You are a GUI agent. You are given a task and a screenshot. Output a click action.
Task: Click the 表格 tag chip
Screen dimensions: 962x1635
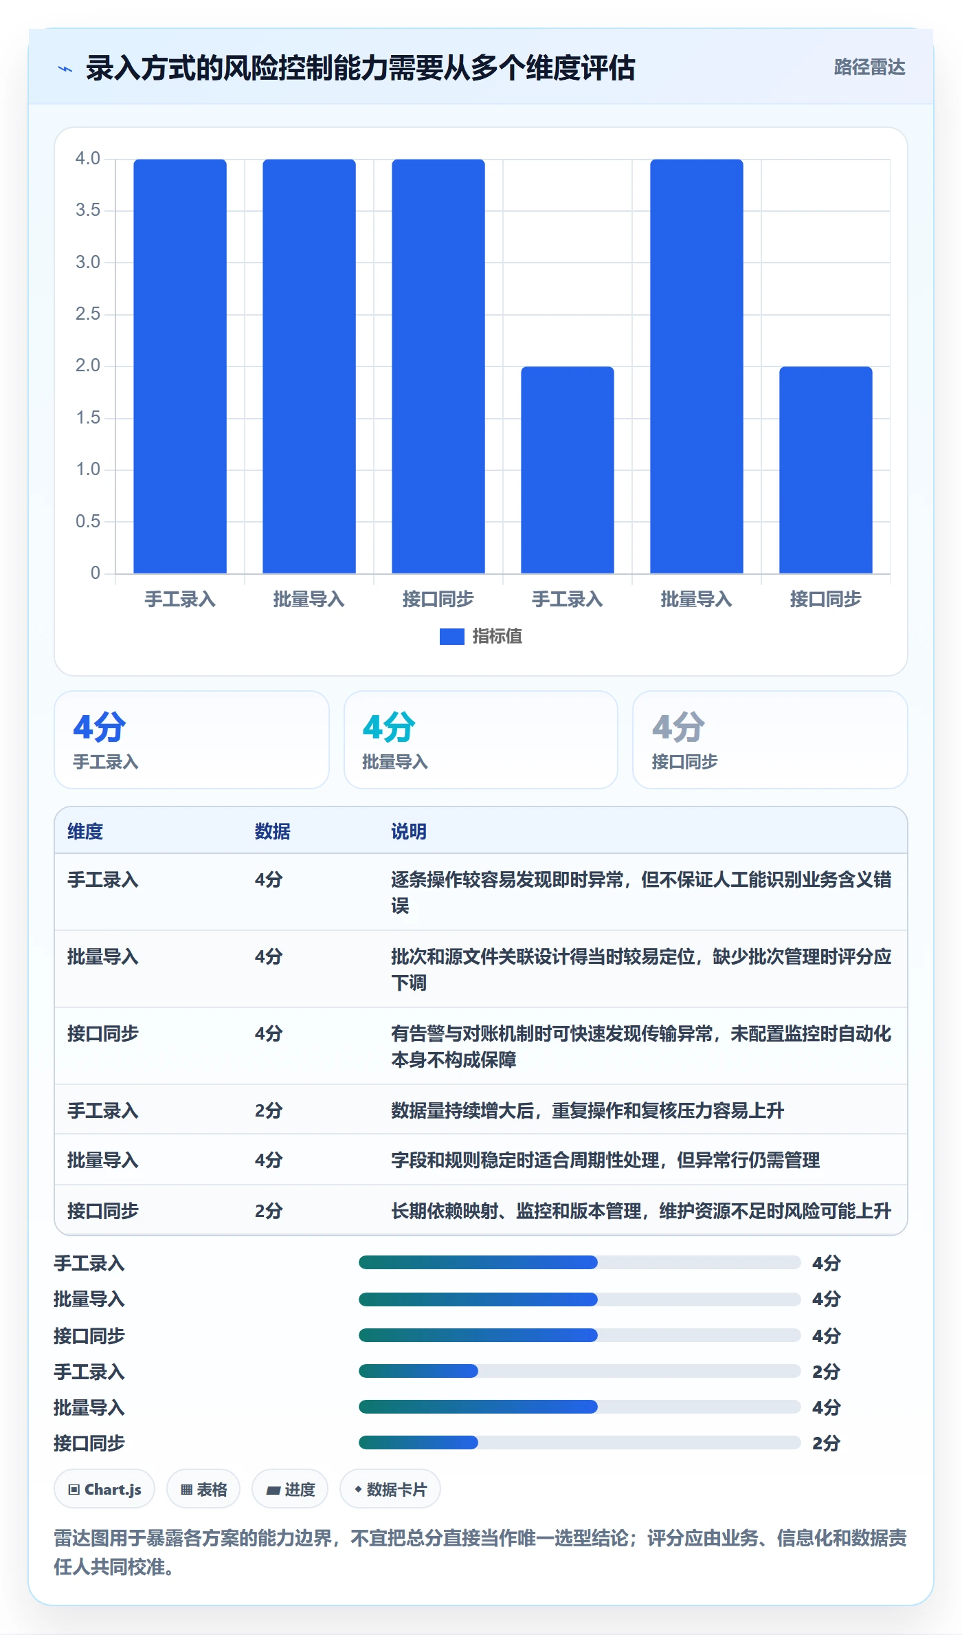coord(203,1489)
